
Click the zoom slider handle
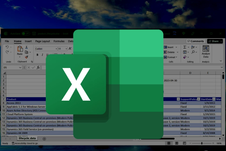(202, 143)
